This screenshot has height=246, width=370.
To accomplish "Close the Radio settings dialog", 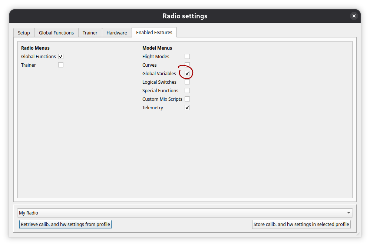I will (354, 16).
